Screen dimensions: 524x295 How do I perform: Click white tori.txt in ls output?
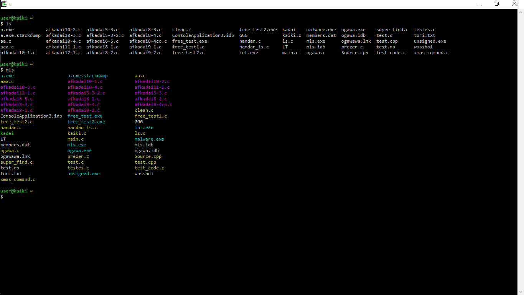pyautogui.click(x=424, y=35)
